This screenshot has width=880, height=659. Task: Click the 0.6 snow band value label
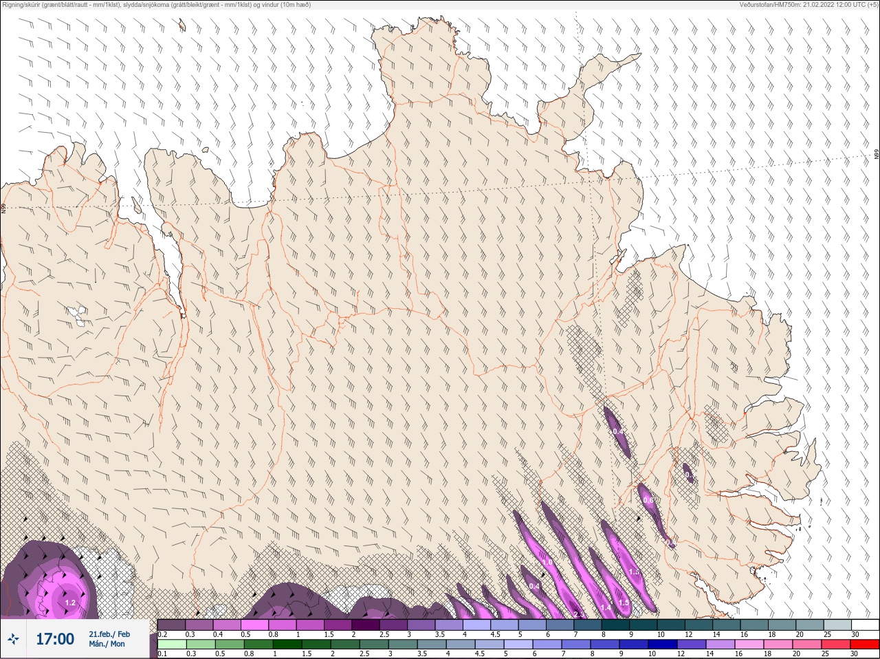[648, 500]
